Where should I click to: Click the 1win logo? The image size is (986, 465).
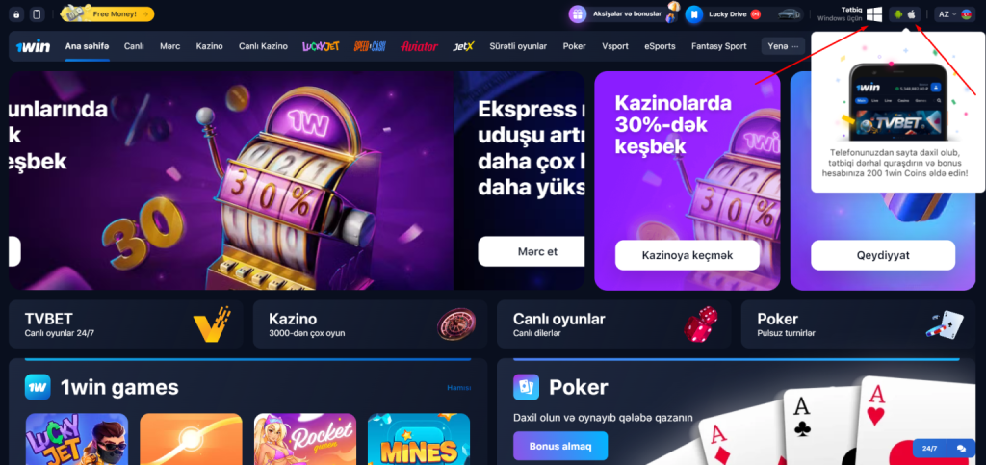pyautogui.click(x=33, y=46)
